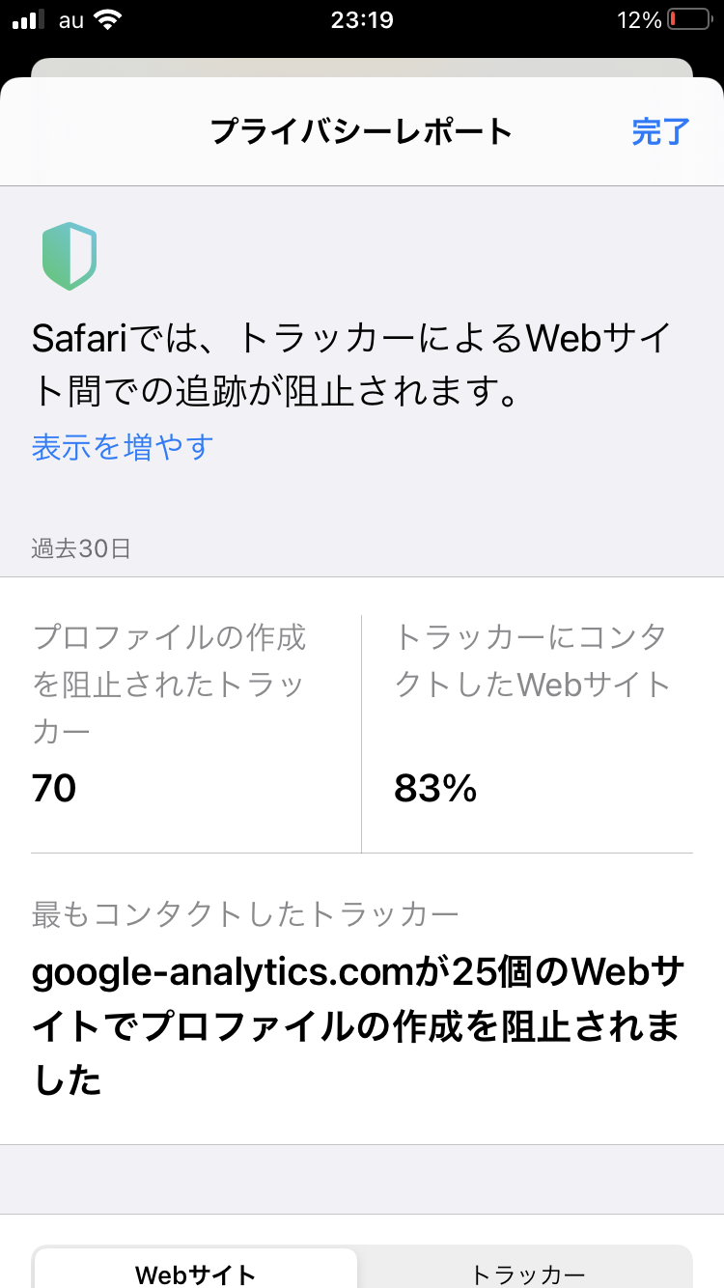Tap the 過去30日 period label

tap(81, 549)
